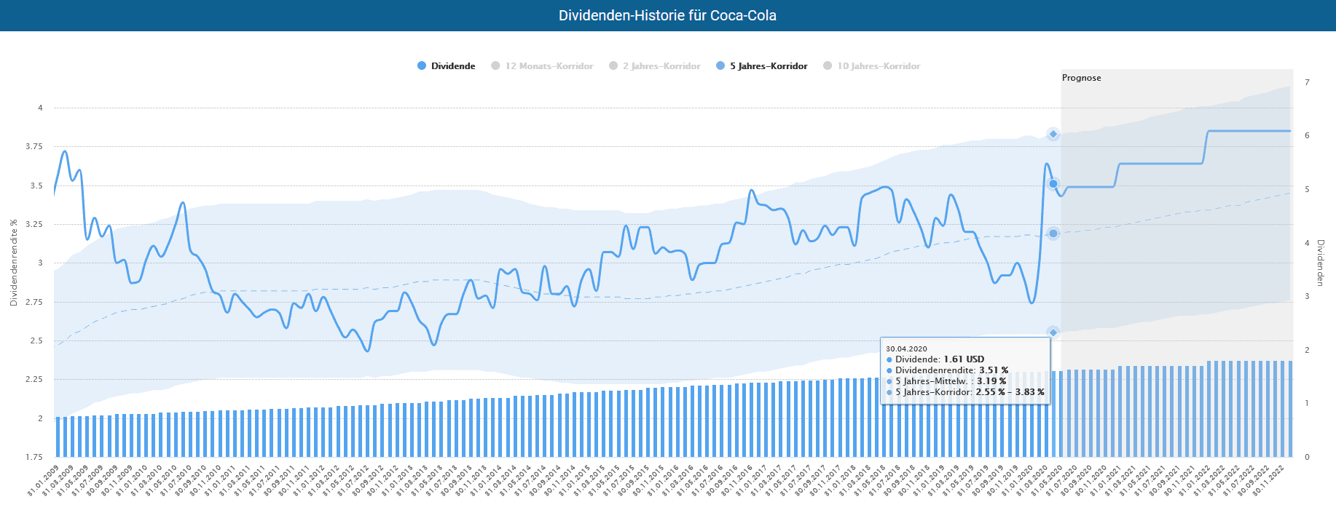Click the 3.5 label on the left axis
The height and width of the screenshot is (510, 1336).
(36, 186)
